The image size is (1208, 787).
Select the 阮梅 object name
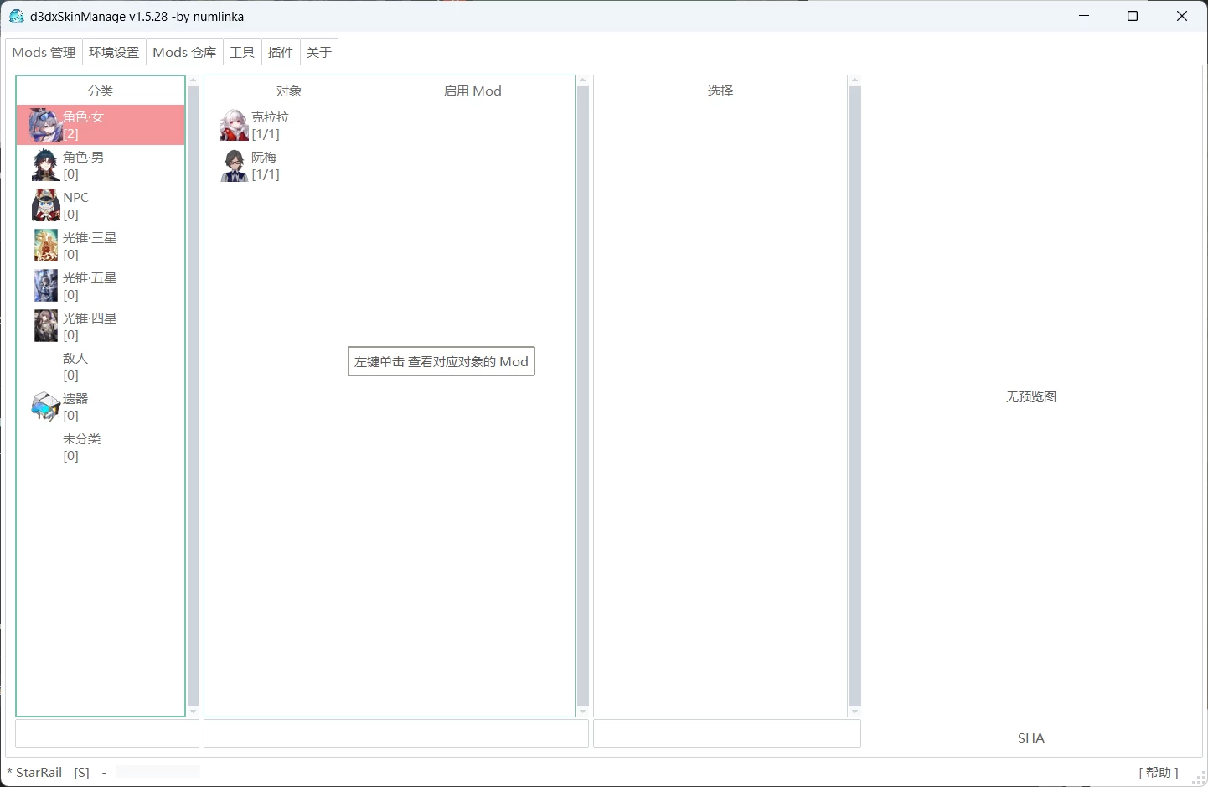264,157
